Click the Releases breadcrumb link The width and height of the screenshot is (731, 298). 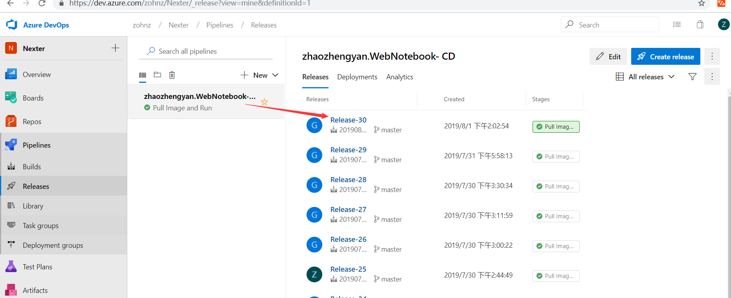click(x=264, y=25)
